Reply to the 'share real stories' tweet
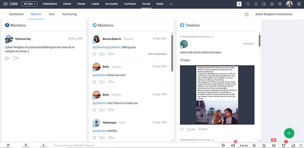Viewport: 304px width, 148px height. pyautogui.click(x=182, y=129)
